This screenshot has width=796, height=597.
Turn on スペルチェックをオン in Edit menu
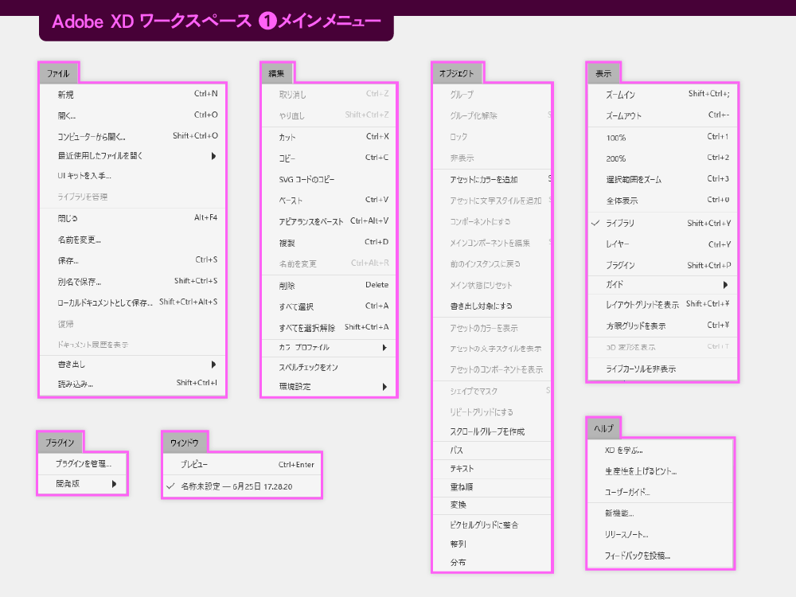(x=329, y=367)
